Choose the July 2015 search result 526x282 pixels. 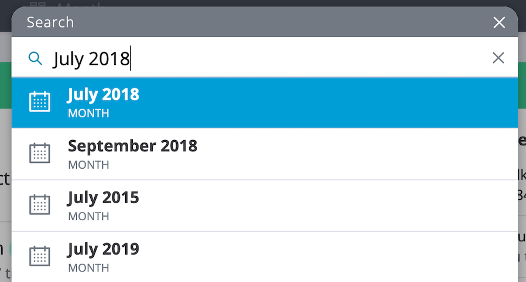tap(264, 206)
